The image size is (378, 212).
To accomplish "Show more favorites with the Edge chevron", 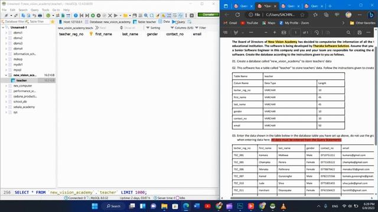I will pyautogui.click(x=343, y=23).
